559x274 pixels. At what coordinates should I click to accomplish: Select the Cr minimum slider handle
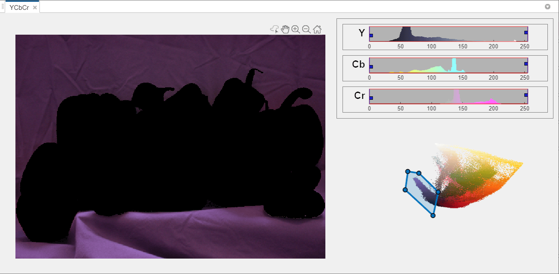pyautogui.click(x=371, y=98)
